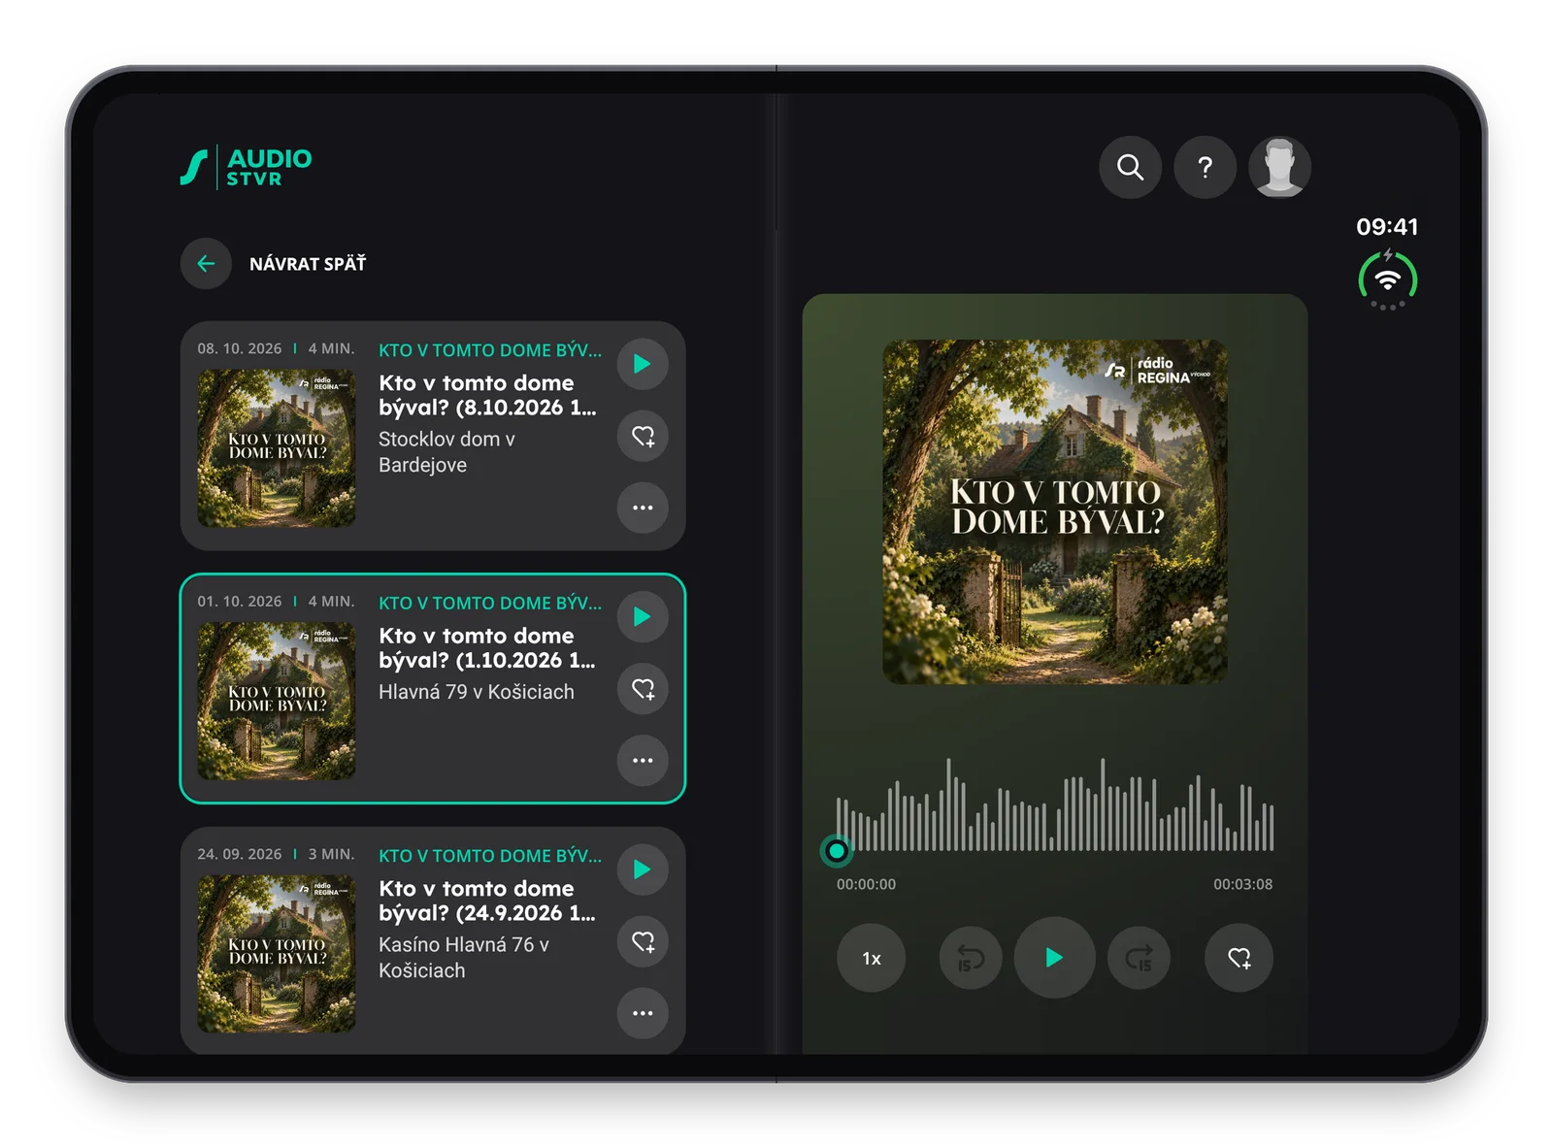Click the total duration 00:03:08
This screenshot has width=1553, height=1148.
pos(1242,884)
